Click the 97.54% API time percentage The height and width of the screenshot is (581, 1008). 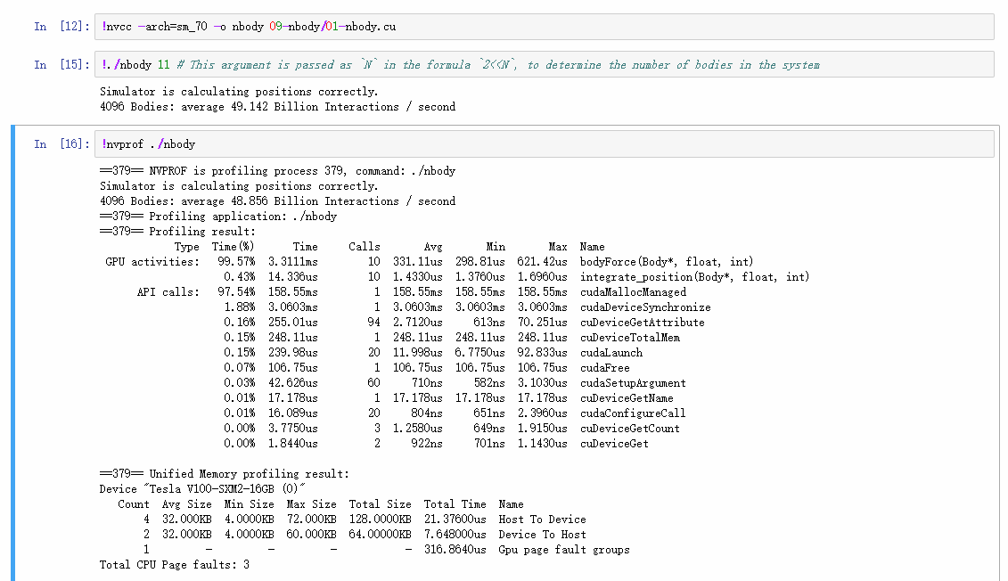[x=236, y=291]
